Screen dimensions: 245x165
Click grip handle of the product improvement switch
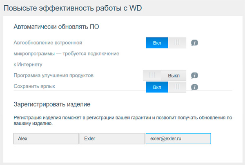[152, 75]
